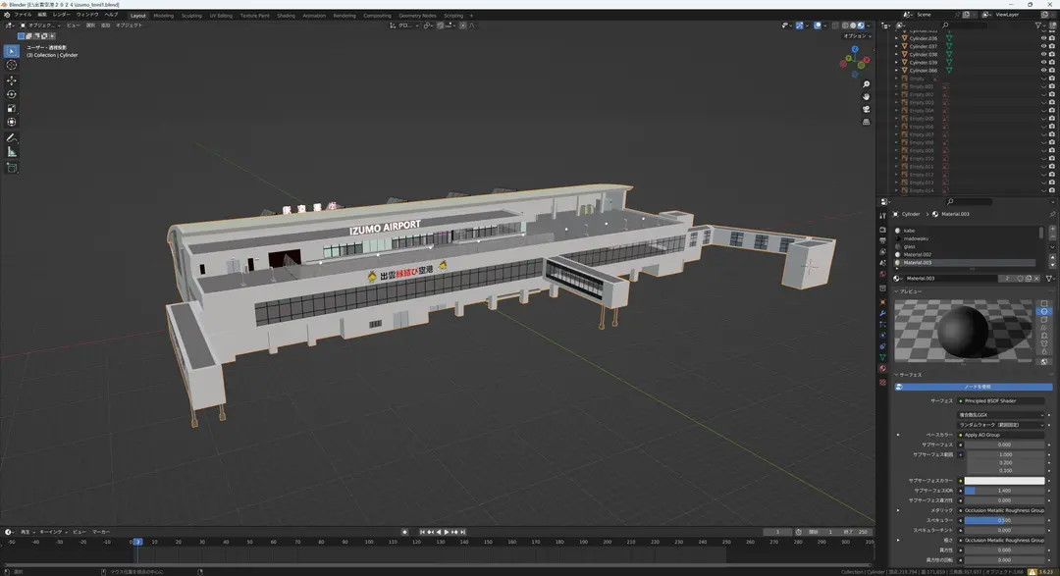Viewport: 1060px width, 576px height.
Task: Open the Object properties tab
Action: (882, 302)
